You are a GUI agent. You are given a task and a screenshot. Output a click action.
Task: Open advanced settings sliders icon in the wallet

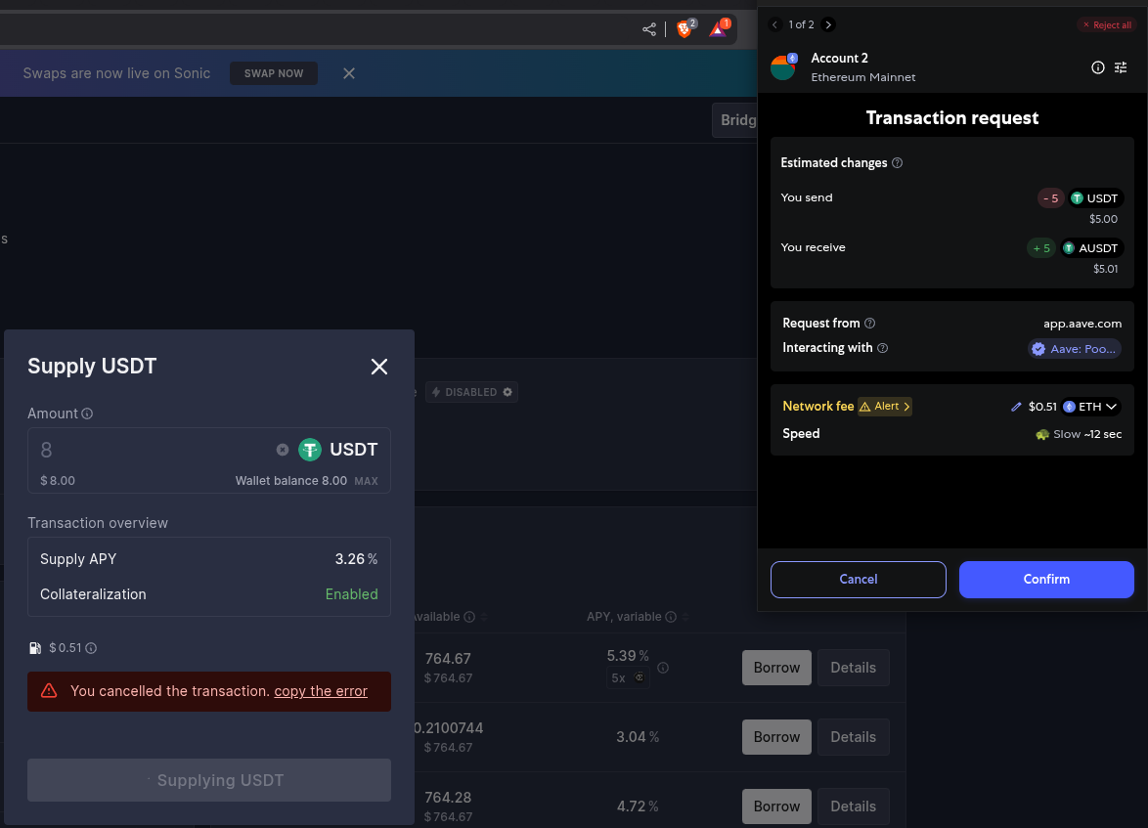pos(1121,67)
